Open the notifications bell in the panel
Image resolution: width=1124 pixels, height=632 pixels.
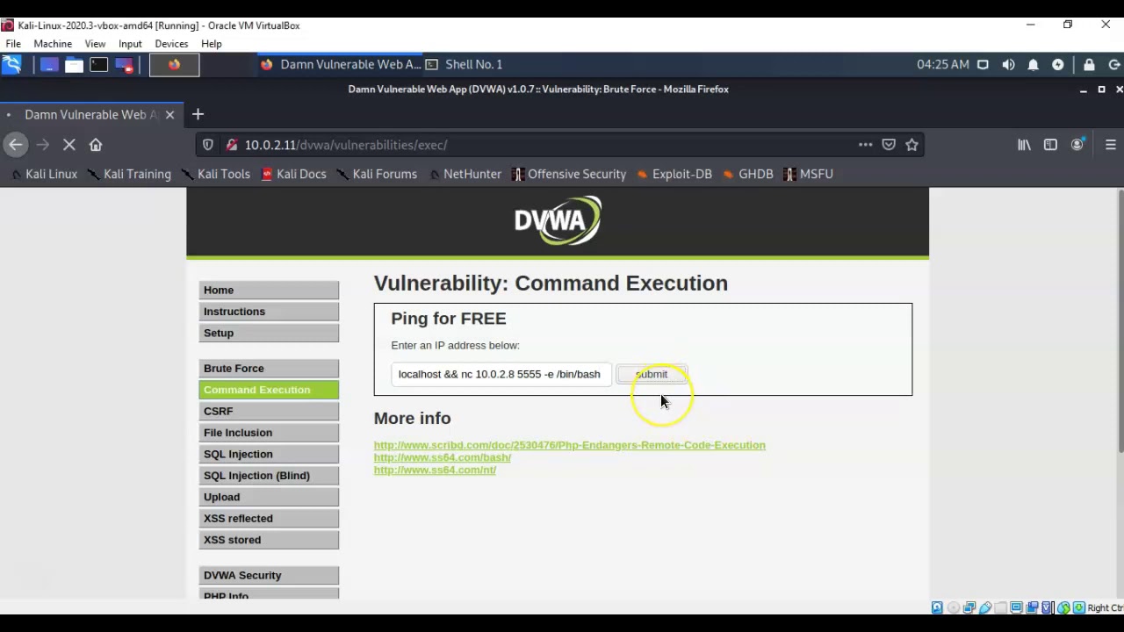tap(1034, 64)
